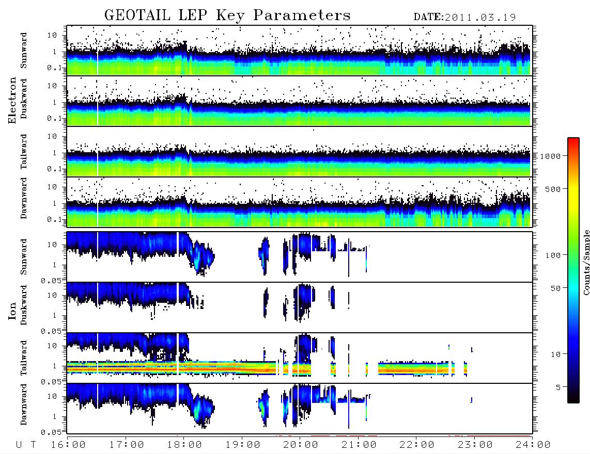
Task: Click the 21:00 time tick label
Action: click(359, 445)
